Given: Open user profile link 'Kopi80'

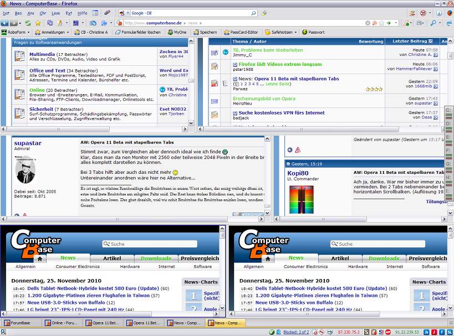Looking at the screenshot, I should [x=298, y=173].
